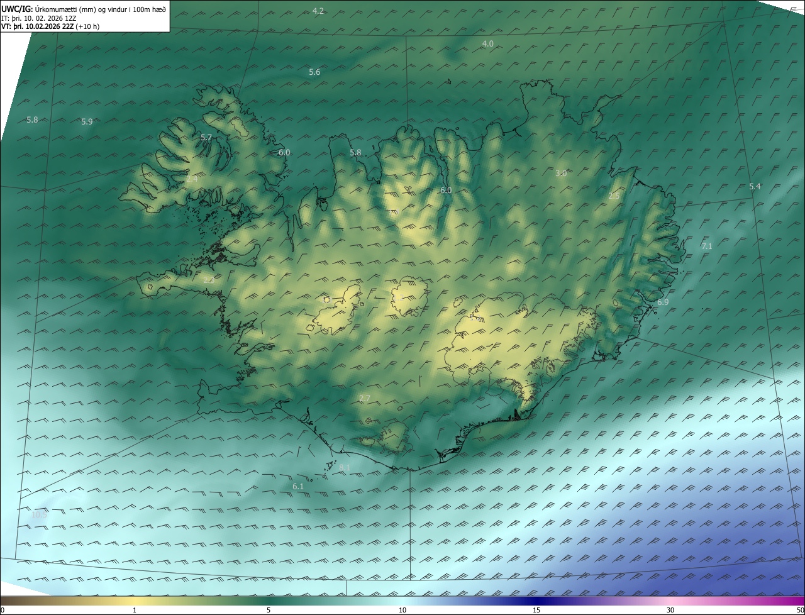Image resolution: width=805 pixels, height=615 pixels.
Task: Click the IT initialization time line 12Z
Action: coord(39,18)
